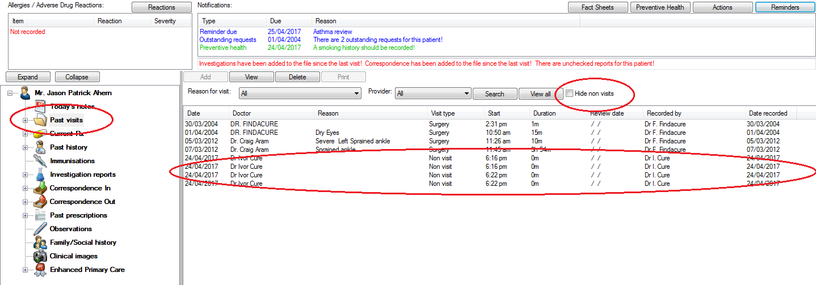
Task: Select the Correspondence Out icon
Action: [40, 202]
